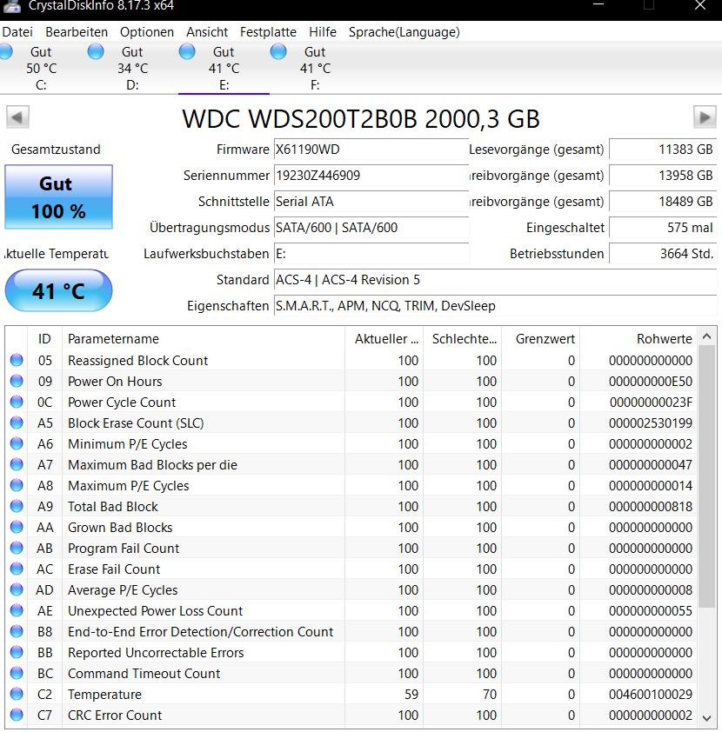
Task: Select drive F: disk tab
Action: pos(315,68)
